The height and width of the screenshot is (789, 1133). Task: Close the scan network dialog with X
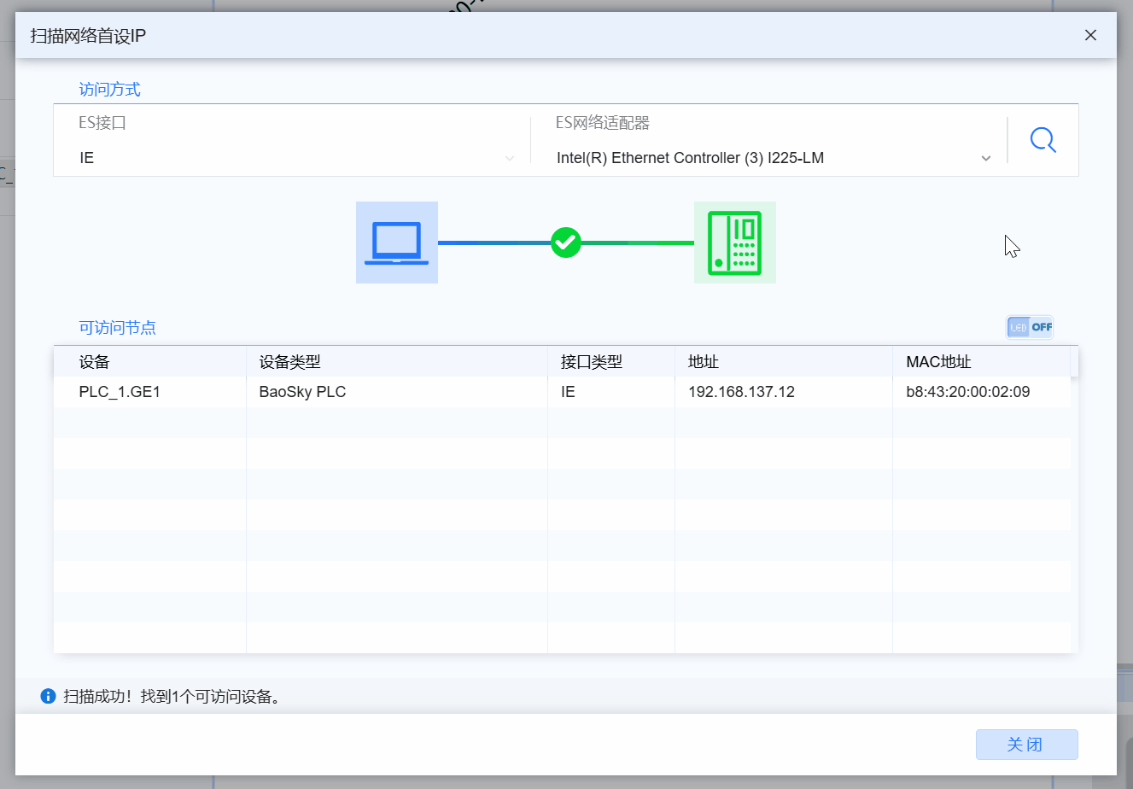click(x=1090, y=35)
